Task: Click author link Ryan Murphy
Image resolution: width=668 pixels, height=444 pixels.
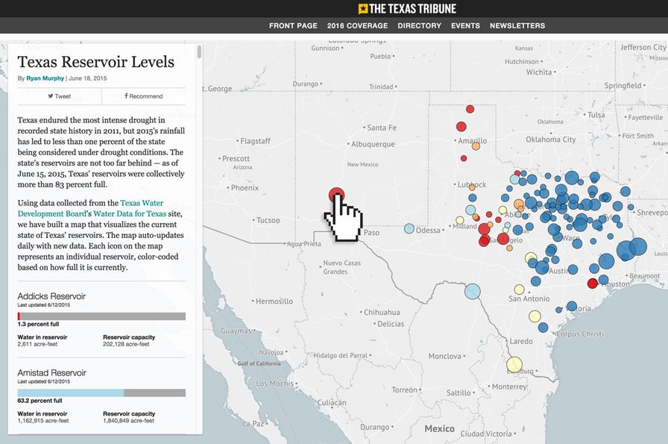Action: pyautogui.click(x=45, y=78)
